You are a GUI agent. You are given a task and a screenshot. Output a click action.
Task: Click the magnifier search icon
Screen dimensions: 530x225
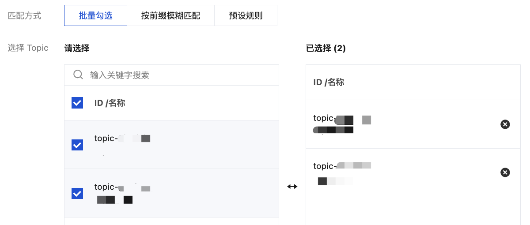click(78, 75)
